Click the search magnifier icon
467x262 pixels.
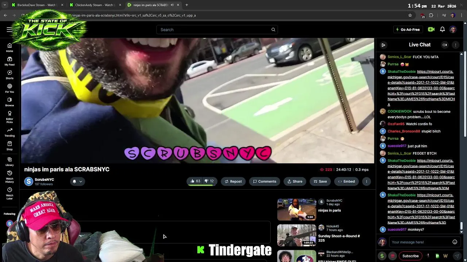pos(273,29)
